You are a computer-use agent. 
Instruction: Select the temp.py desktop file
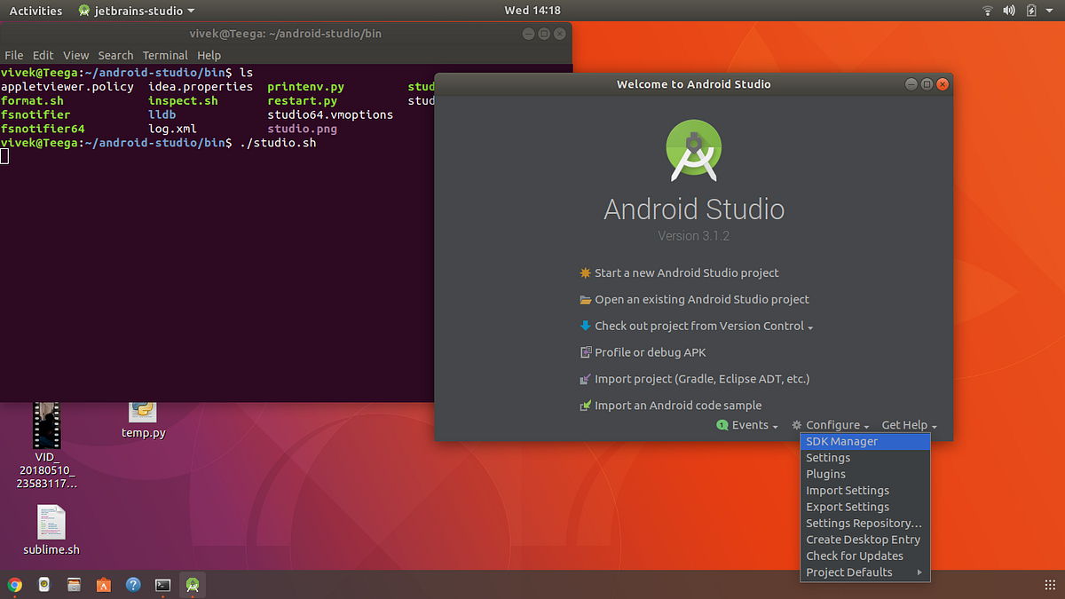[143, 419]
